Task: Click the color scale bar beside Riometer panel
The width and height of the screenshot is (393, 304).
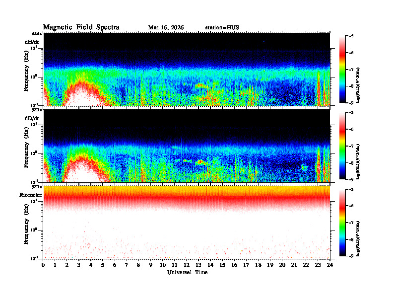Action: point(342,223)
